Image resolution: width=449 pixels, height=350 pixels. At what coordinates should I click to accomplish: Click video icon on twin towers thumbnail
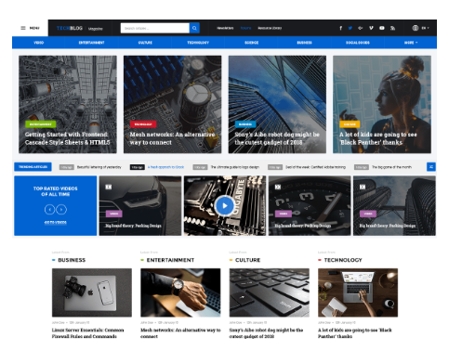[x=363, y=187]
